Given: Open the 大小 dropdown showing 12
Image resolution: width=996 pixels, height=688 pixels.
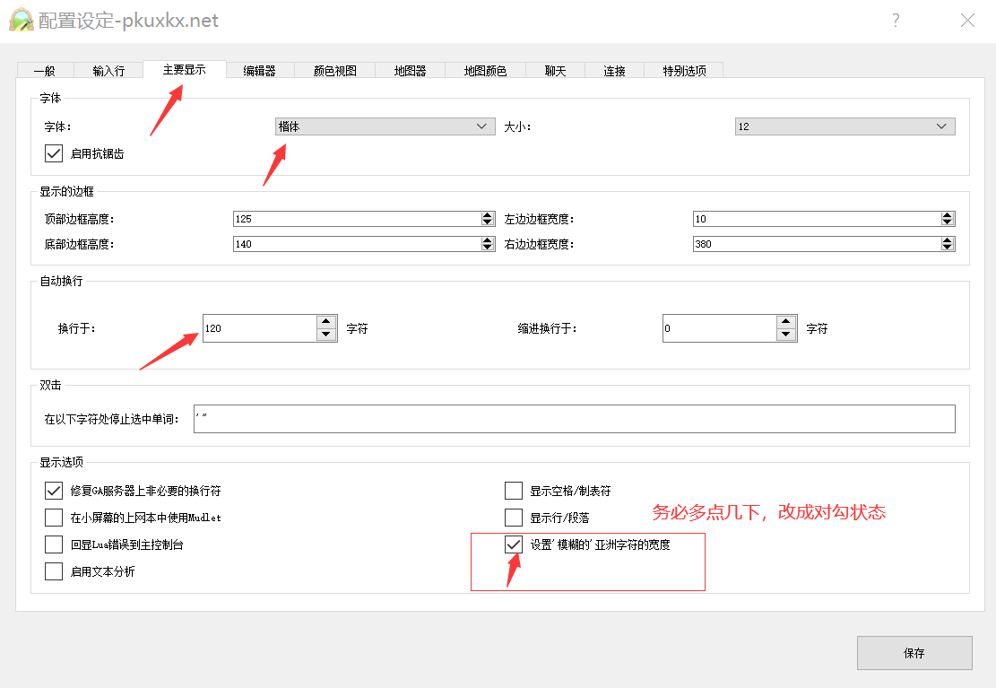Looking at the screenshot, I should click(x=844, y=126).
